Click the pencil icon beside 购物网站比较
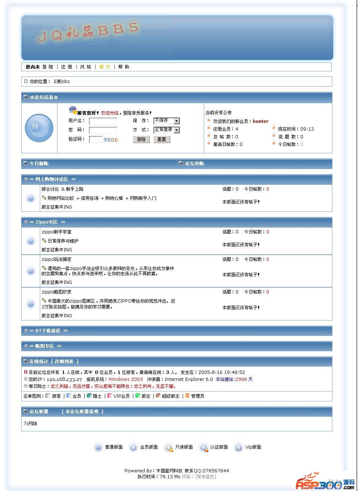 [44, 198]
